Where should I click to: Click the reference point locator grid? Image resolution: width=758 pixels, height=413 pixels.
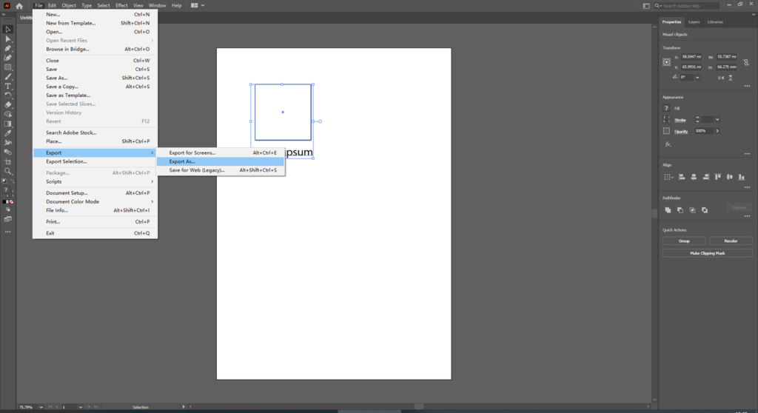pos(667,62)
